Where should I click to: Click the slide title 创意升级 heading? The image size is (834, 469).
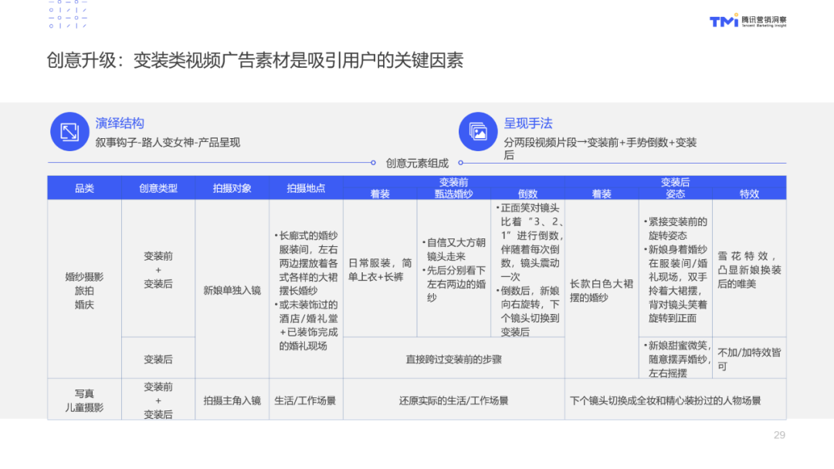[x=256, y=60]
